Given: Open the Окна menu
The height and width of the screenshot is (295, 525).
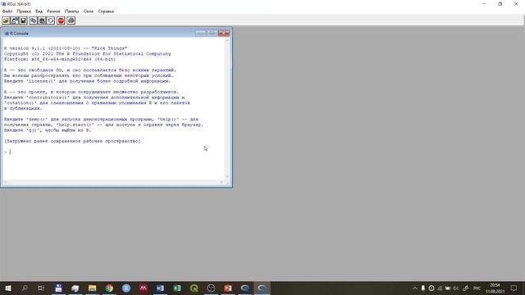Looking at the screenshot, I should (89, 11).
